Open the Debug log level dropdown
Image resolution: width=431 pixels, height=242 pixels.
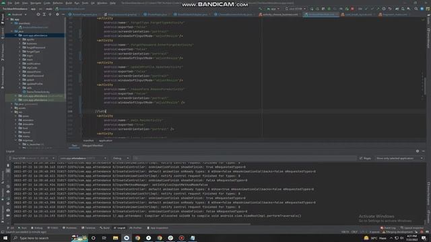[121, 159]
